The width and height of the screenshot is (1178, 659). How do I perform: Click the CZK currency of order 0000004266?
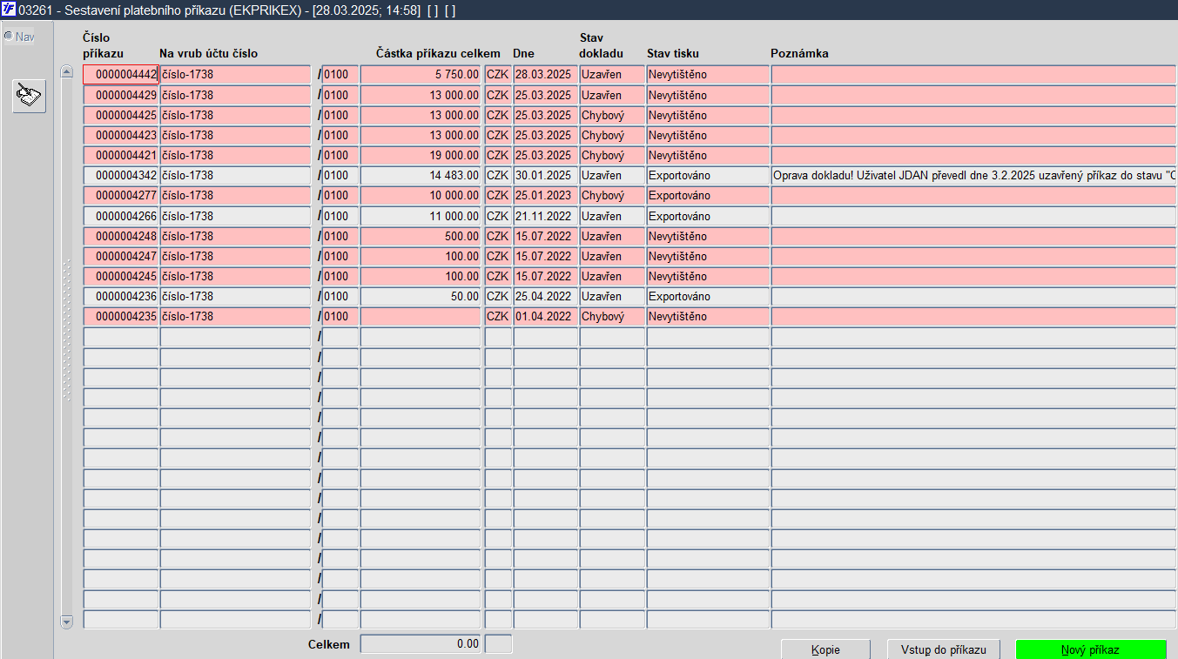coord(498,216)
